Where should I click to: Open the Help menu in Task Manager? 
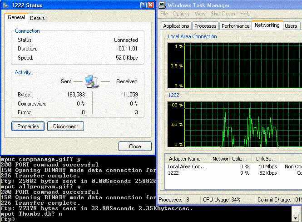pos(245,14)
